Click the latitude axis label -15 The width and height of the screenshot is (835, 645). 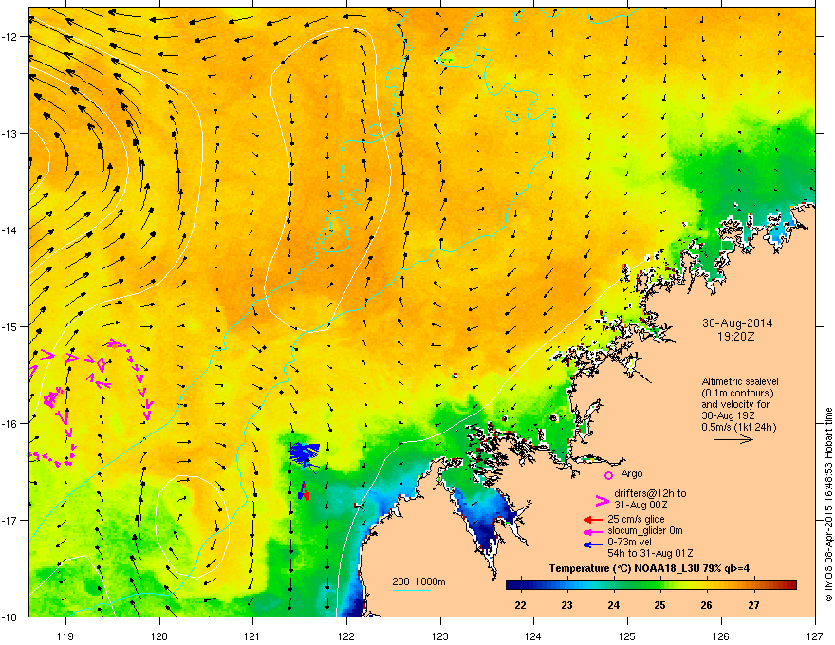point(10,326)
